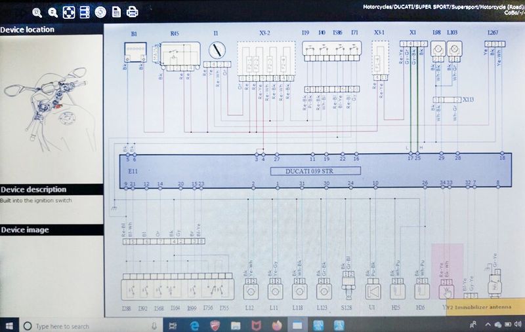Show hidden system tray icons
The image size is (525, 332).
coord(487,325)
